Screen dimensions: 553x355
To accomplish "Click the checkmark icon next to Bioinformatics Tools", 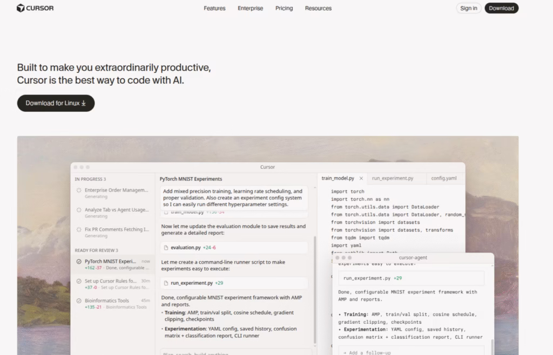I will pos(79,300).
